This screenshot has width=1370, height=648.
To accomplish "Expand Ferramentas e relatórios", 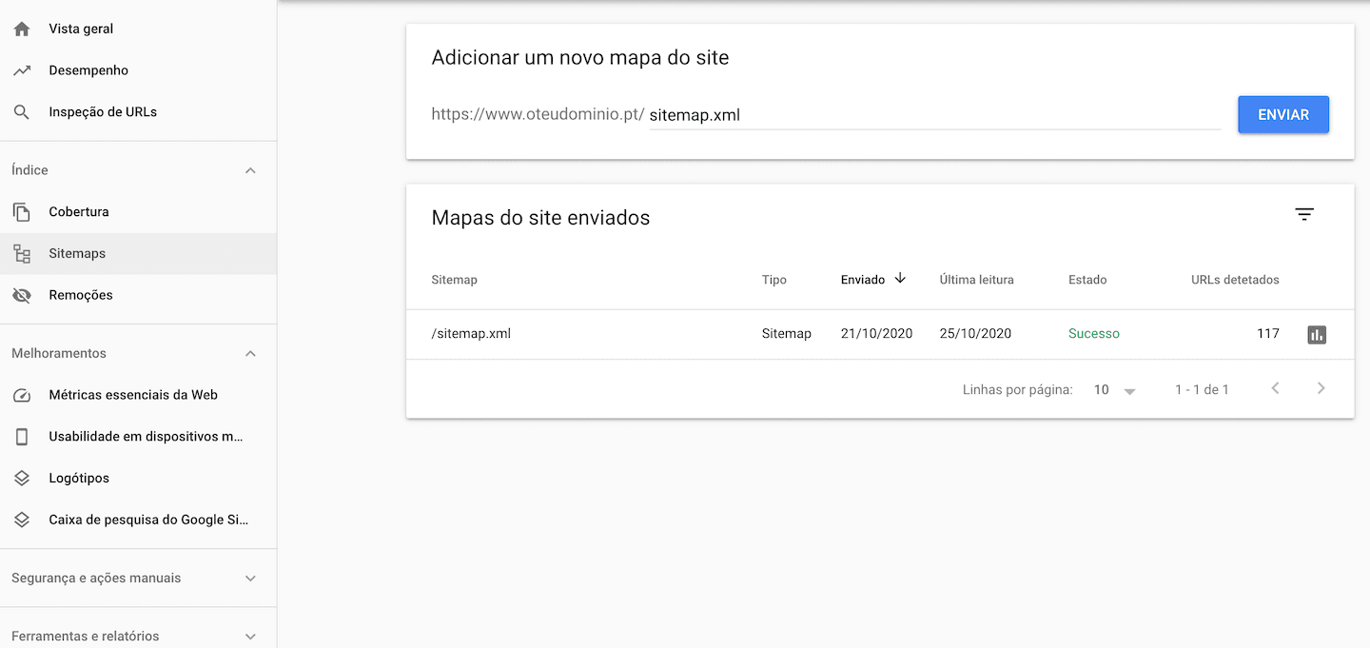I will [x=249, y=636].
